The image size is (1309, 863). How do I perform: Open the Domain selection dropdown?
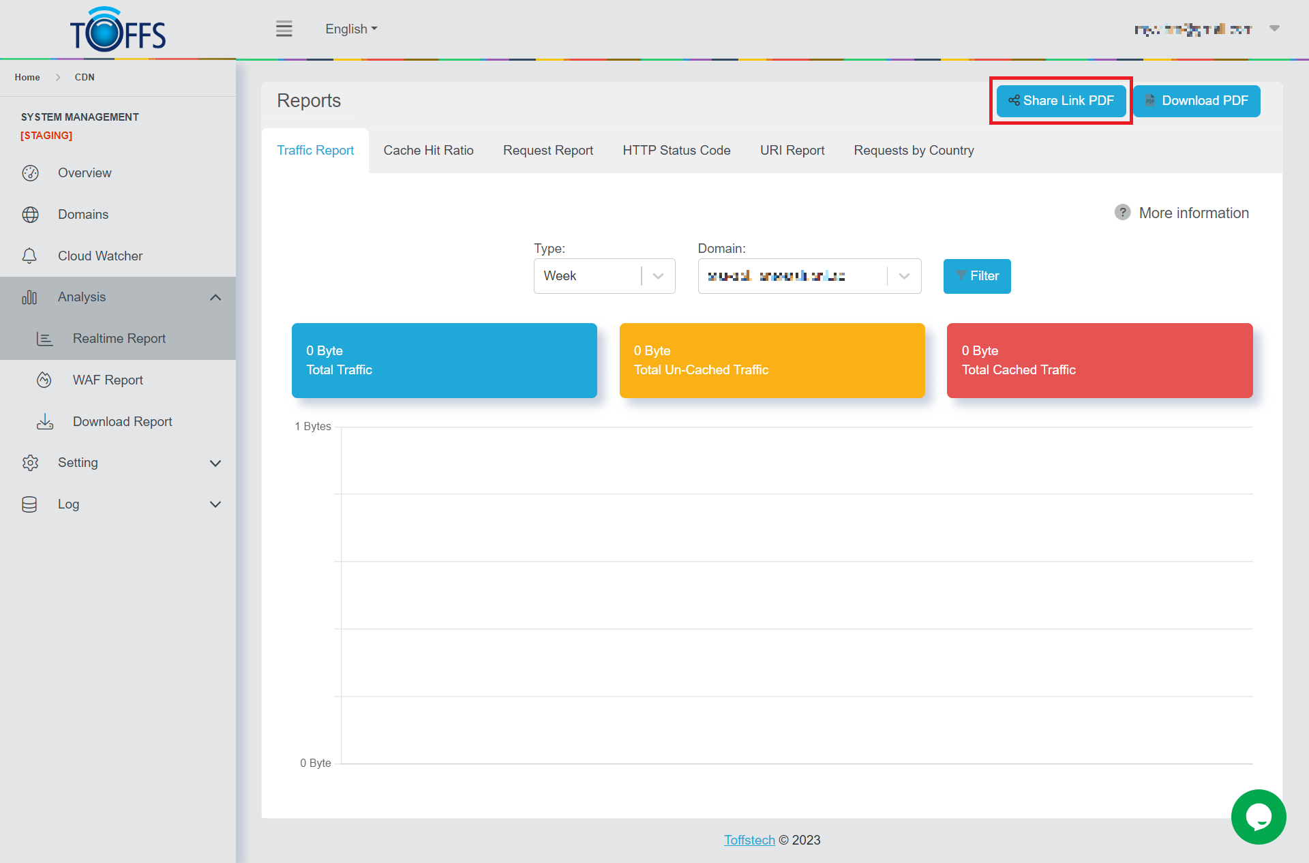click(x=809, y=276)
